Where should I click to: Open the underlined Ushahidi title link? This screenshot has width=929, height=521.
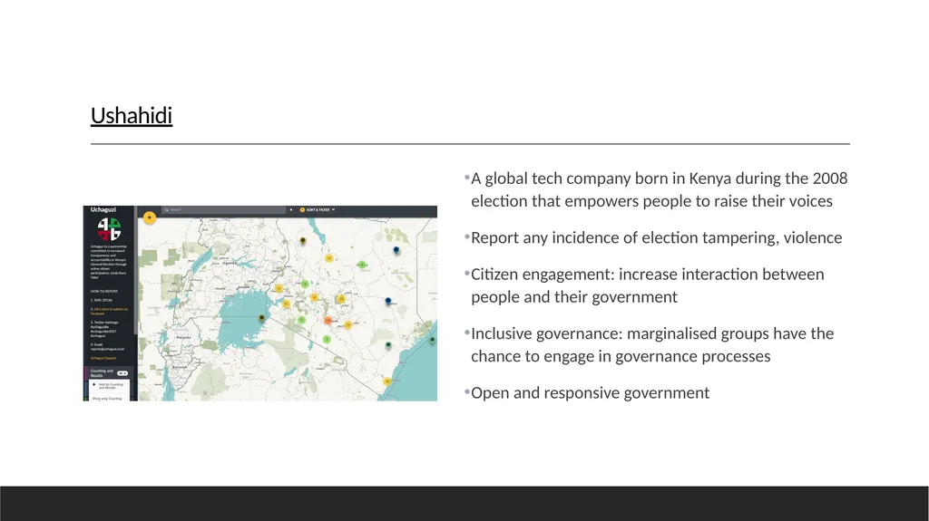click(132, 115)
